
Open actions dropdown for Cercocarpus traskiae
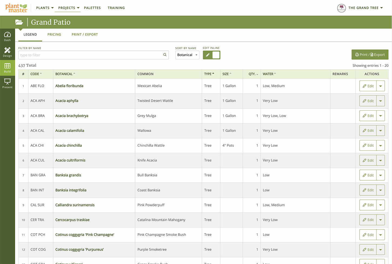pyautogui.click(x=381, y=220)
